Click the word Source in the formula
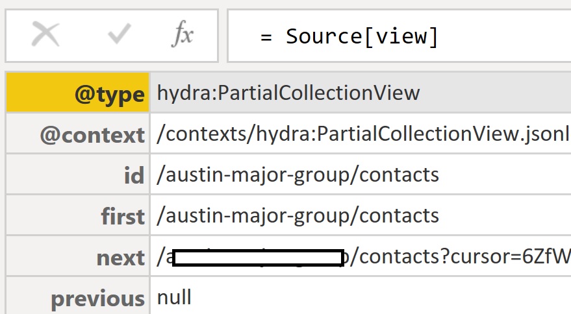 [x=324, y=36]
